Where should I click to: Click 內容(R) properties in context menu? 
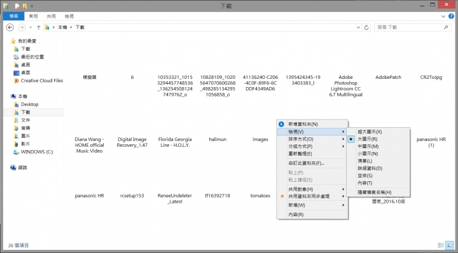[312, 214]
